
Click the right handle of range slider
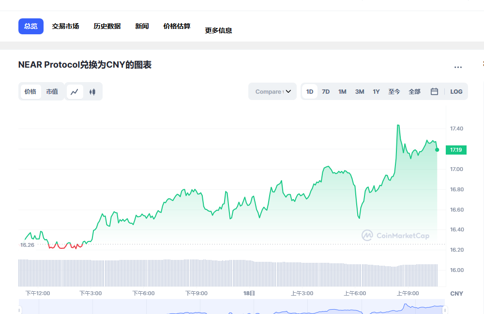[445, 310]
